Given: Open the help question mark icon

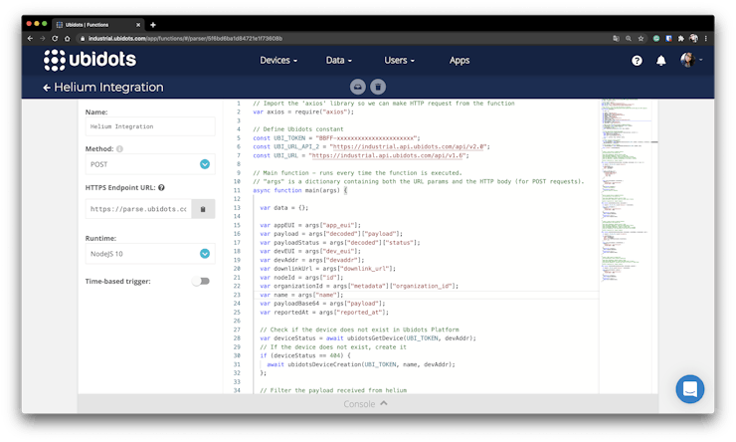Looking at the screenshot, I should click(637, 61).
